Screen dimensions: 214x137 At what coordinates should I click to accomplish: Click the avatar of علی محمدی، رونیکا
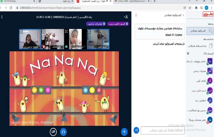[x=210, y=120]
